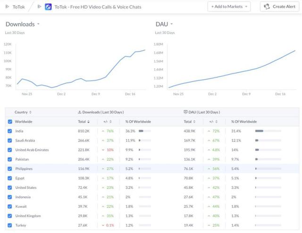Go to ToTok publisher breadcrumb
Image resolution: width=302 pixels, height=233 pixels.
tap(18, 7)
